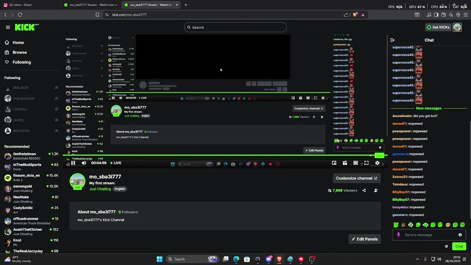This screenshot has width=471, height=265.
Task: Click mo_sba3i777 streamer avatar
Action: [77, 182]
